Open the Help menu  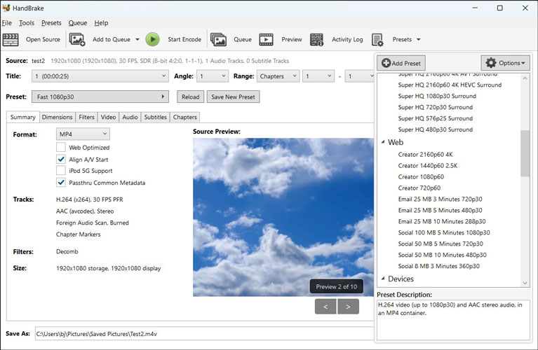(101, 23)
